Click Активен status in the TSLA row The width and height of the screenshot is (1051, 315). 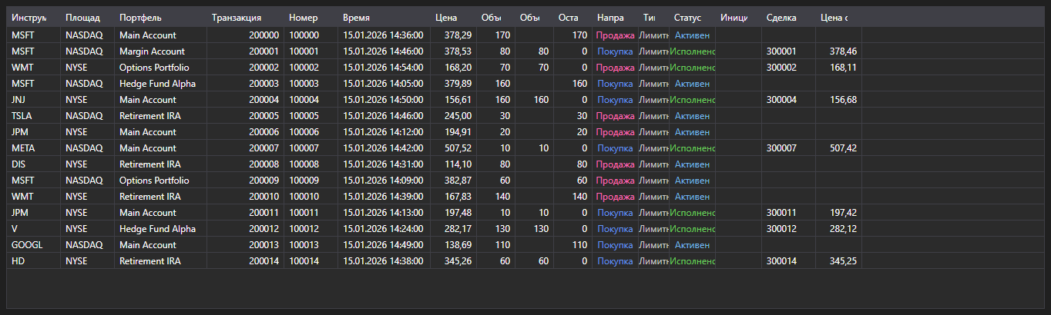(692, 115)
